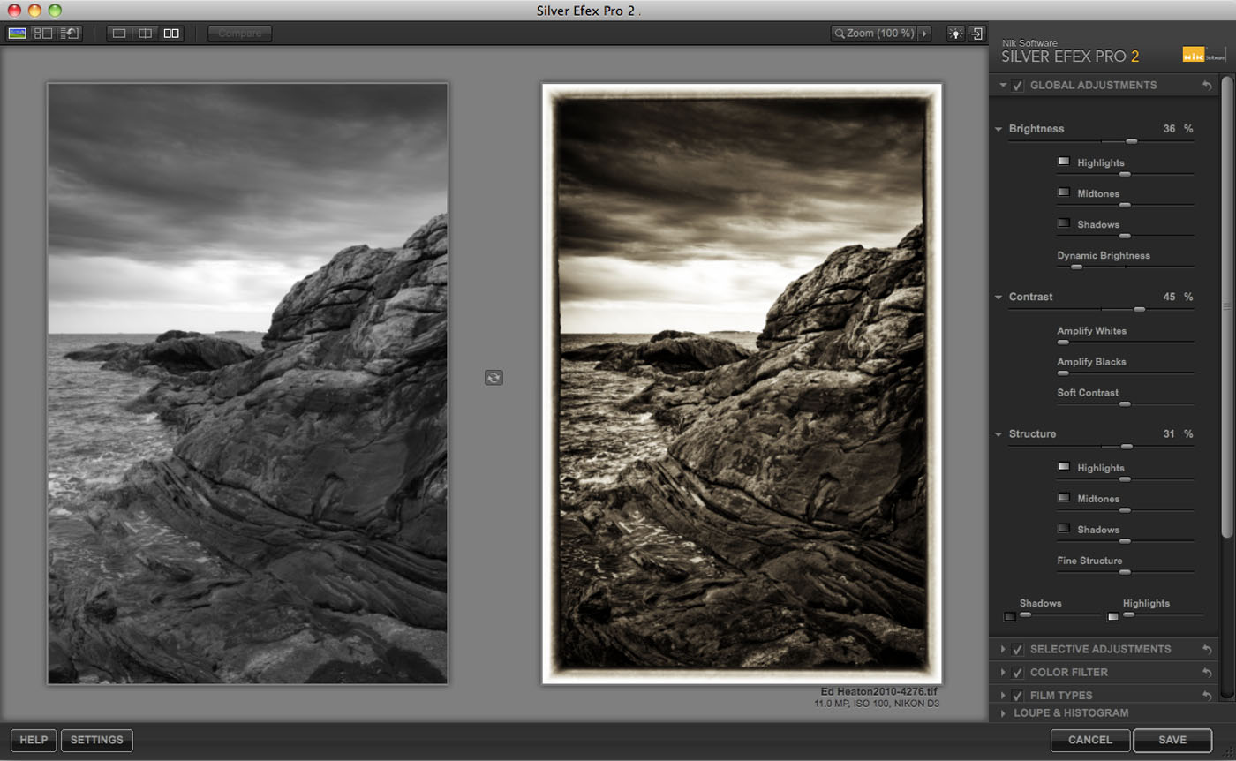Click the swap preview icon between images
The image size is (1236, 761).
494,378
